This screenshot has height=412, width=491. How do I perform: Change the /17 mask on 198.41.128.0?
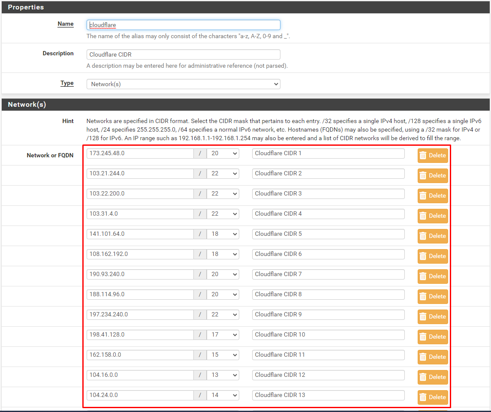(x=223, y=335)
